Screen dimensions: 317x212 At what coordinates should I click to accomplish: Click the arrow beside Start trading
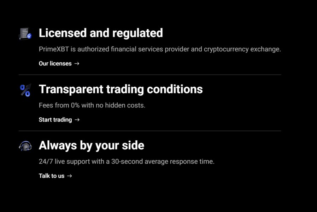tap(77, 120)
